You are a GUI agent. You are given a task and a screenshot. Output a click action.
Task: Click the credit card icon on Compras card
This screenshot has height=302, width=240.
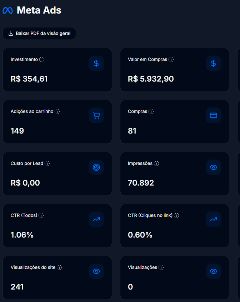[213, 115]
